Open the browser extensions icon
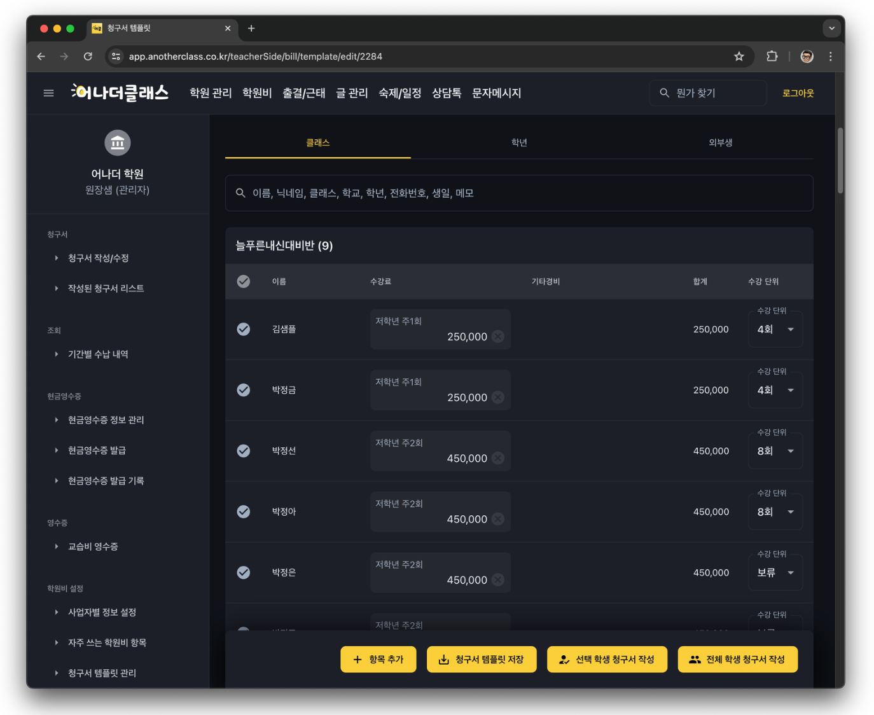The width and height of the screenshot is (874, 715). (772, 57)
